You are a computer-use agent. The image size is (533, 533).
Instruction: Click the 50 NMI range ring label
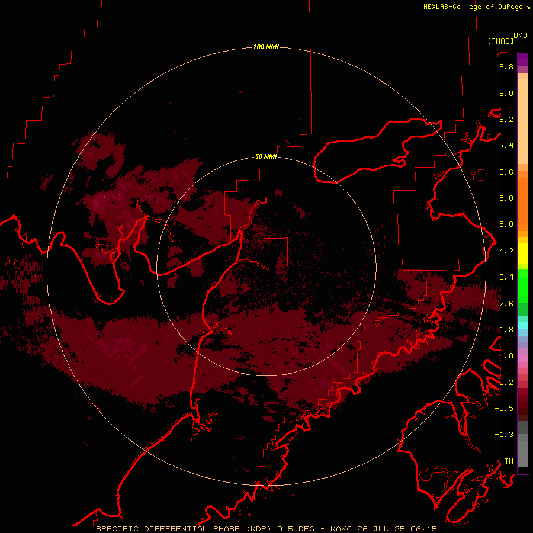point(266,156)
